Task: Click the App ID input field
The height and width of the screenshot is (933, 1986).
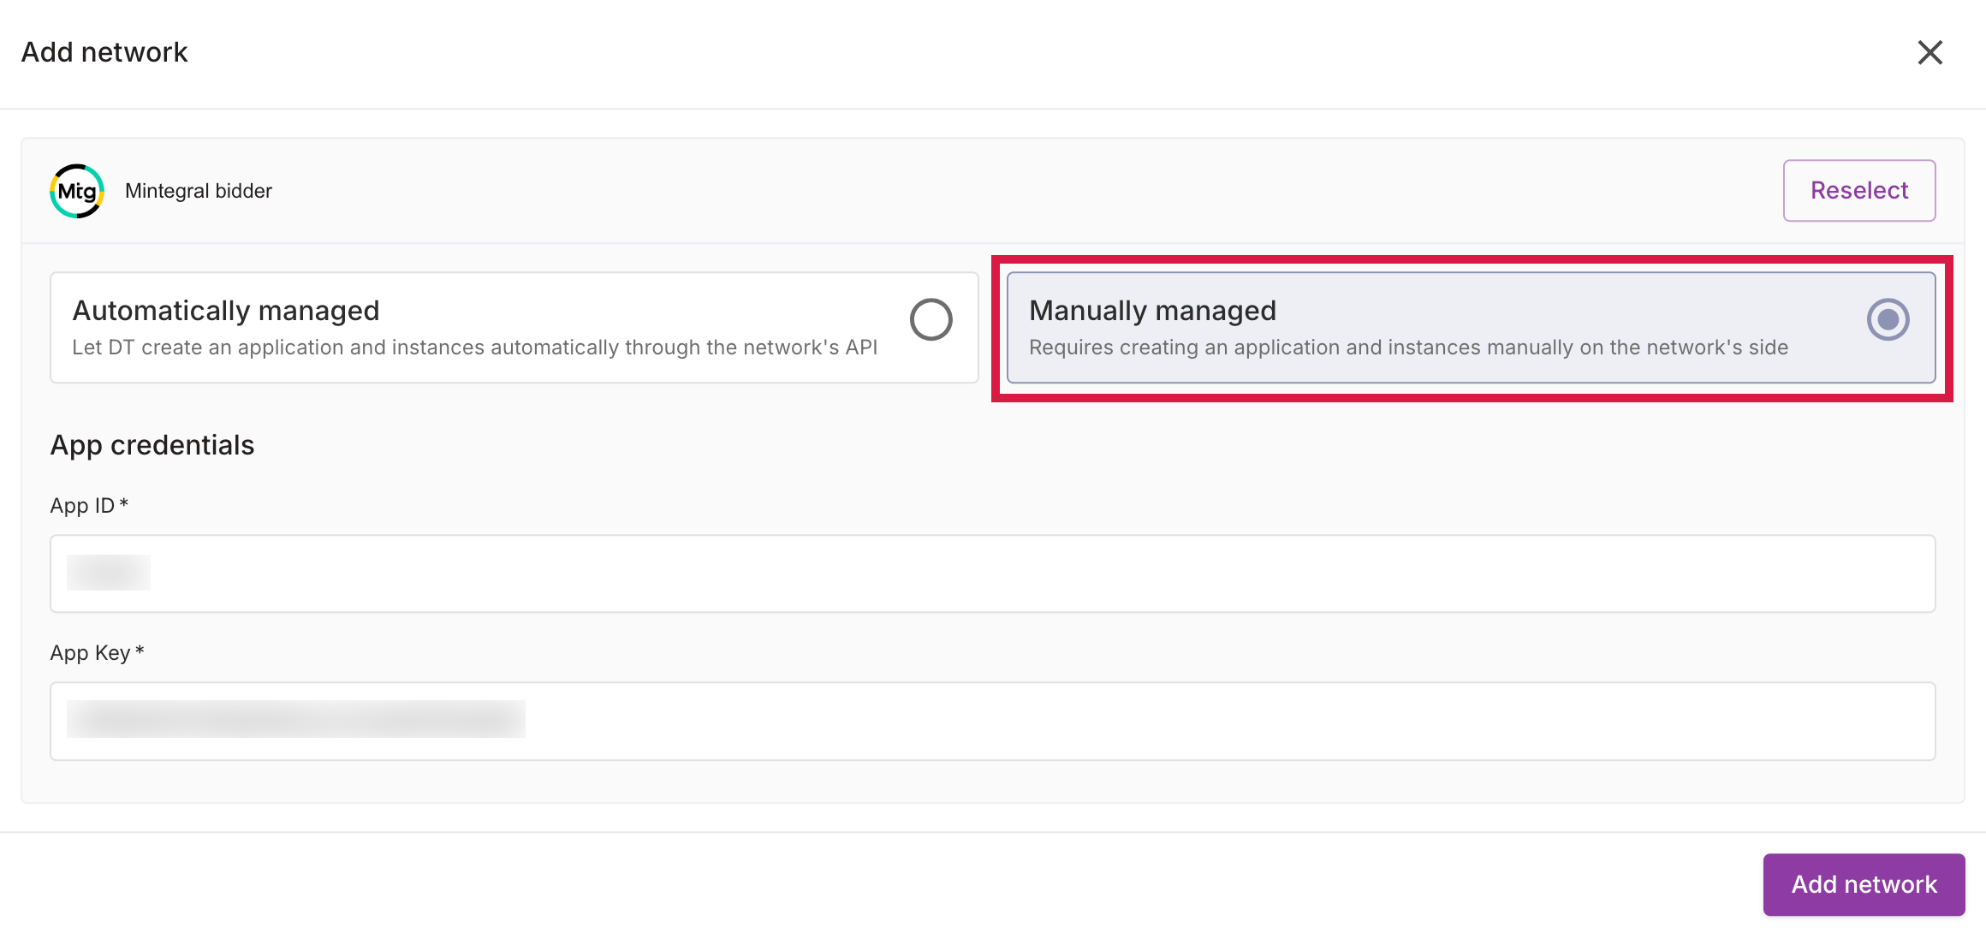Action: pos(993,573)
